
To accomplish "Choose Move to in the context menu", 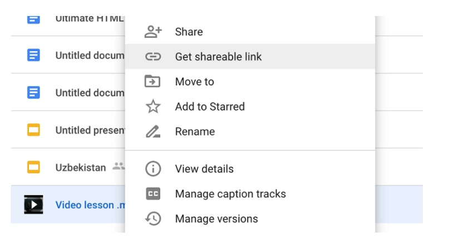I will pyautogui.click(x=250, y=81).
